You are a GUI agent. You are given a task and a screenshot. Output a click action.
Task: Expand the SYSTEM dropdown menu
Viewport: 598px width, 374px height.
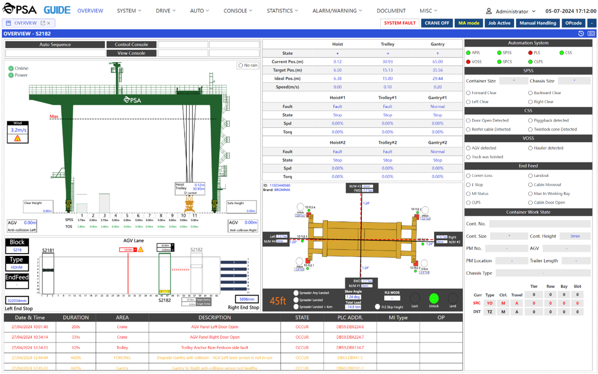point(129,11)
